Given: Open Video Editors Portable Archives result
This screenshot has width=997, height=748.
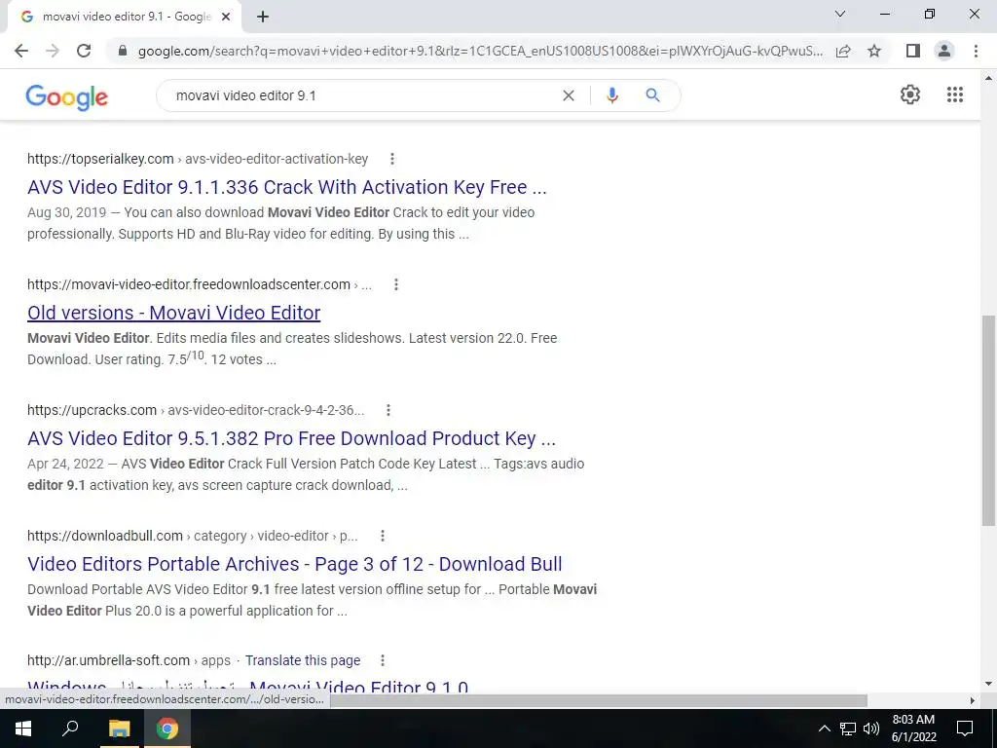Looking at the screenshot, I should coord(294,564).
